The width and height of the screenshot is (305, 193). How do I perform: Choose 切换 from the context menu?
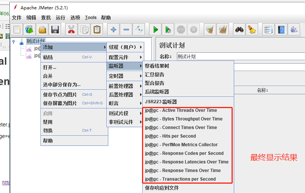click(74, 131)
